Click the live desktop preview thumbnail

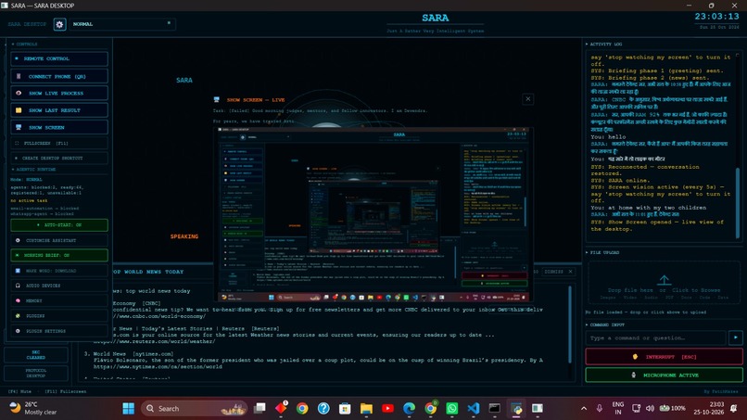pyautogui.click(x=373, y=214)
